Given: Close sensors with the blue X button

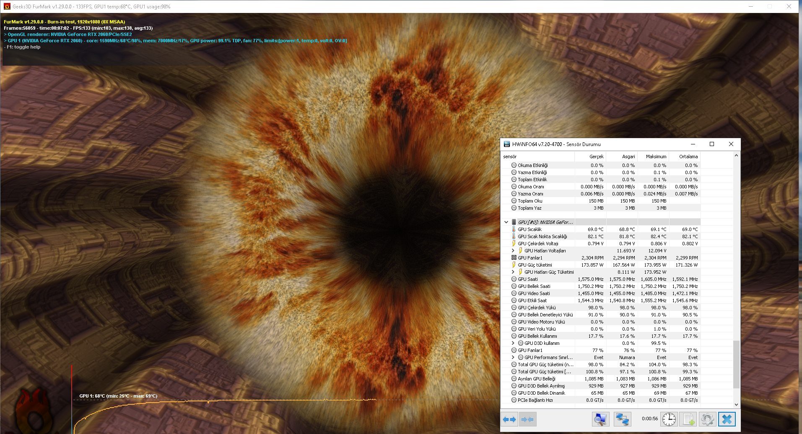Looking at the screenshot, I should pos(727,419).
